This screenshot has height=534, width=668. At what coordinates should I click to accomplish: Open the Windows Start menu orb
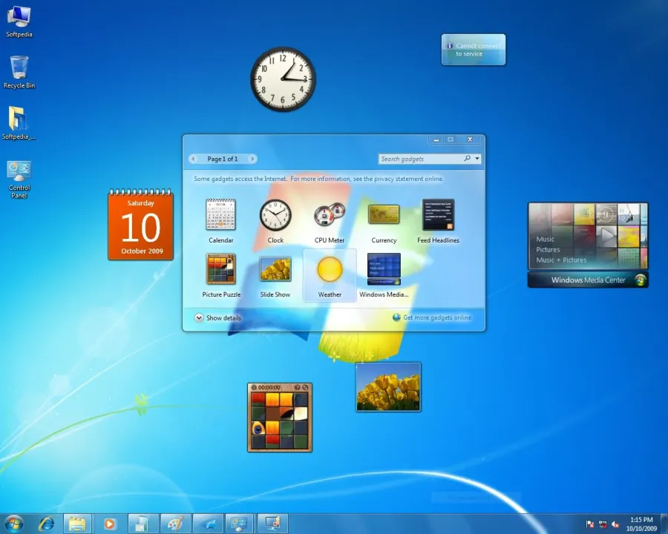click(13, 524)
